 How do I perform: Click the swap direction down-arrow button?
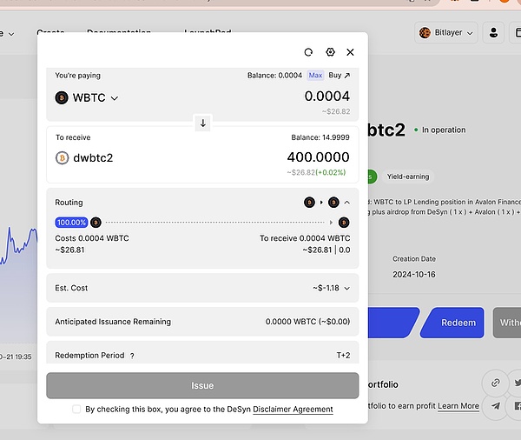[x=202, y=123]
